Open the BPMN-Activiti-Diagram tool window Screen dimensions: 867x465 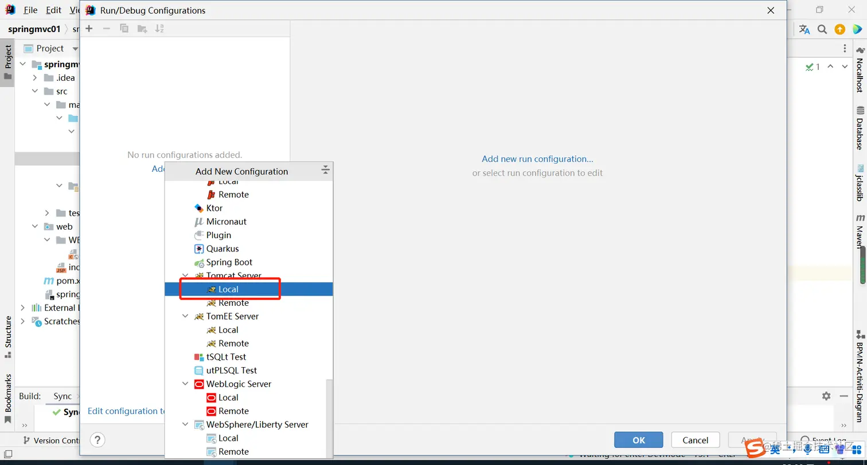(x=860, y=376)
